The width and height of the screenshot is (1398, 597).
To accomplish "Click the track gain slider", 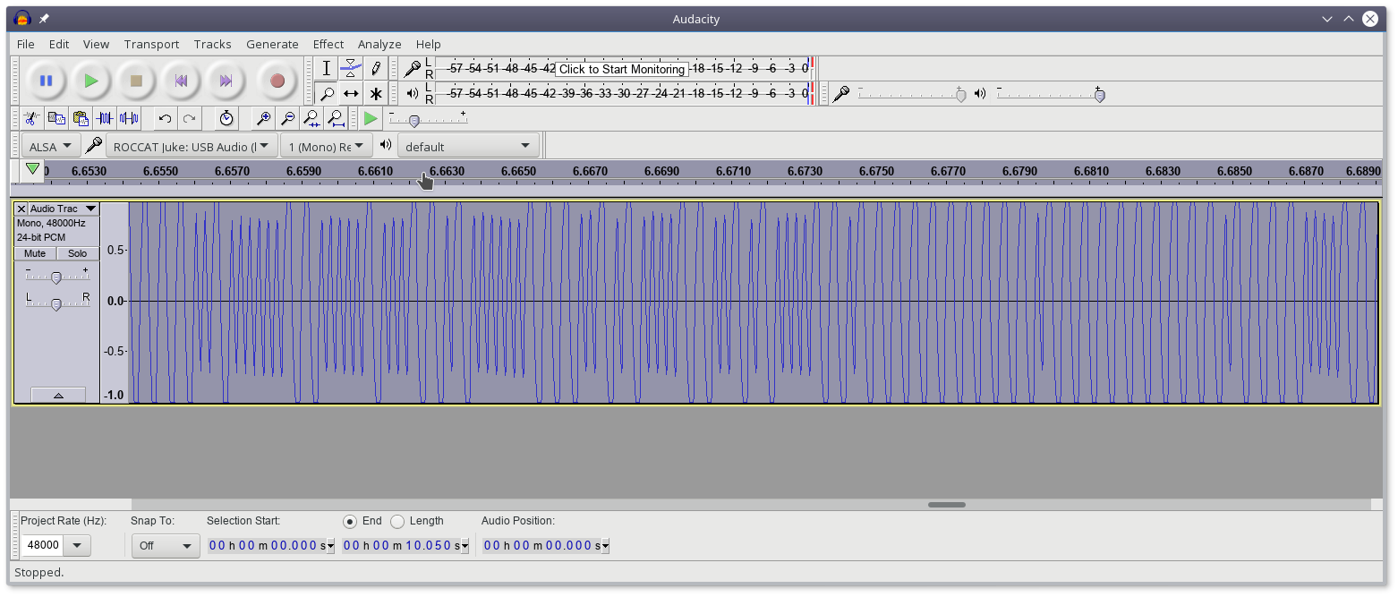I will pos(56,277).
